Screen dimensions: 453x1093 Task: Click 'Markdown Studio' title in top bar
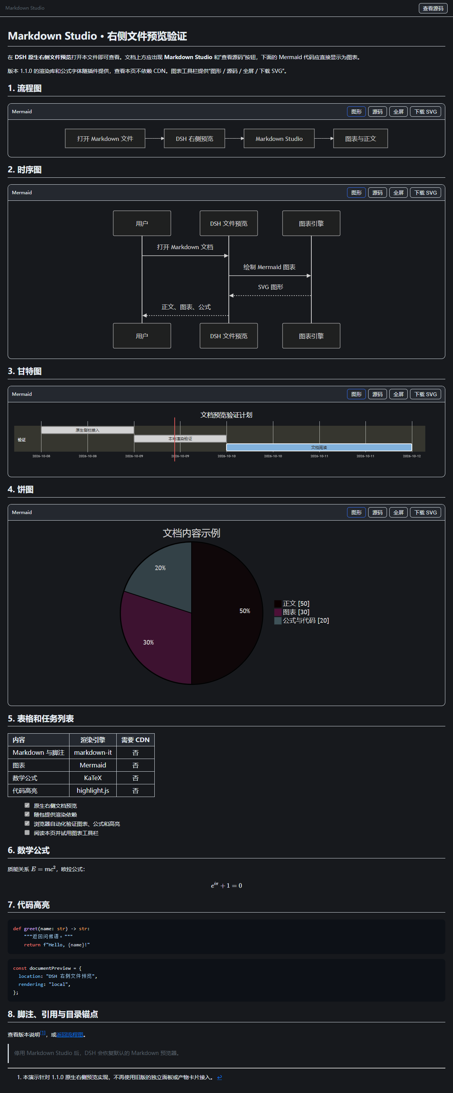pyautogui.click(x=25, y=8)
